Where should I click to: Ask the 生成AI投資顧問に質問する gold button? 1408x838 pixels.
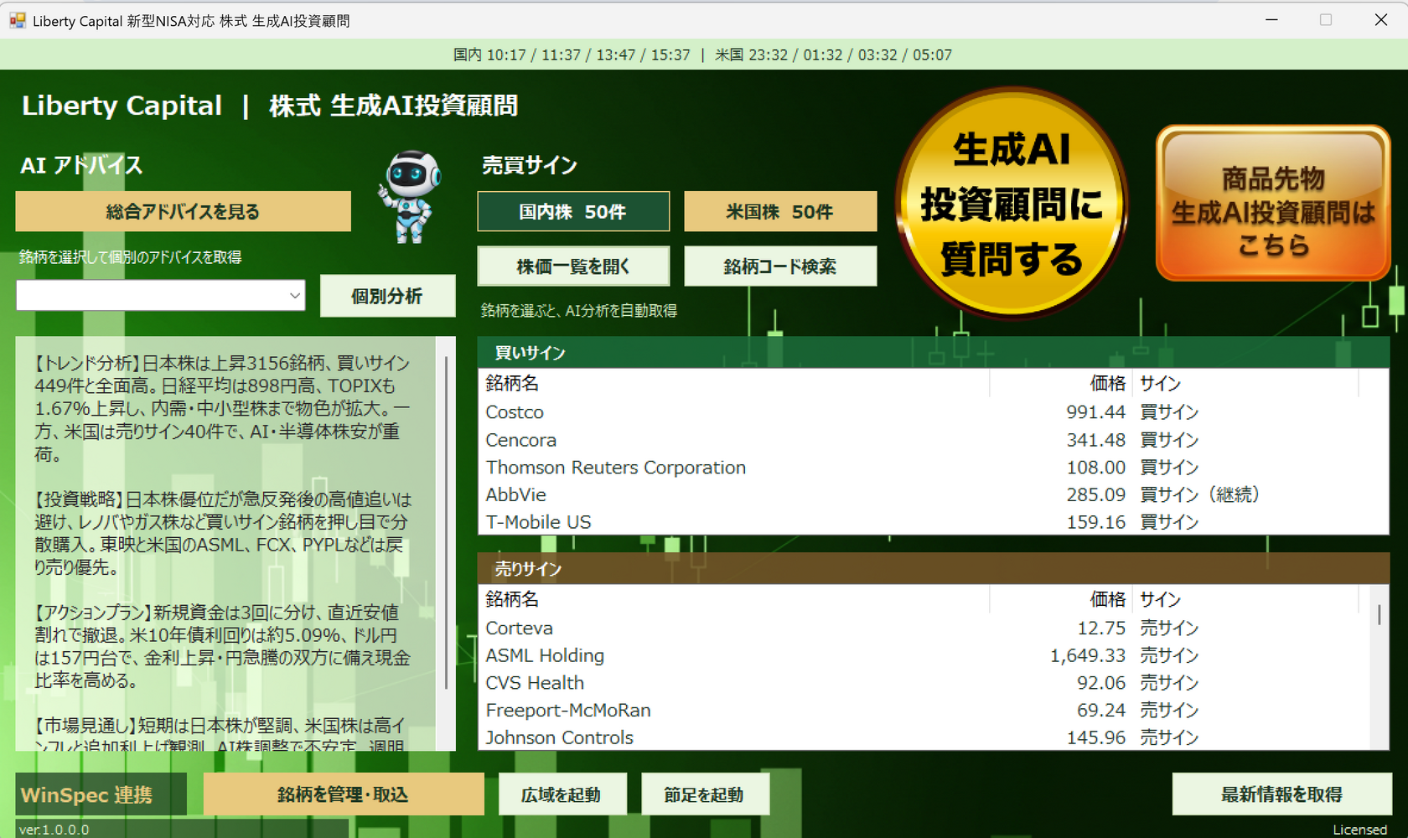coord(1012,203)
